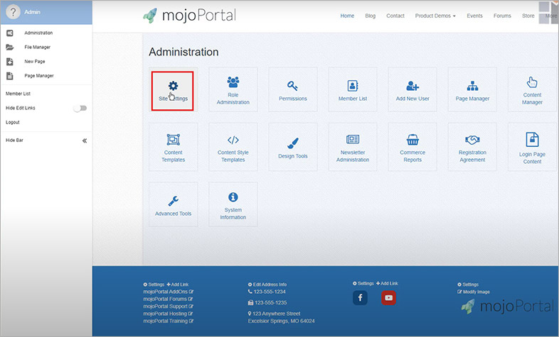This screenshot has height=337, width=559.
Task: Click Settings above footer links list
Action: (154, 284)
